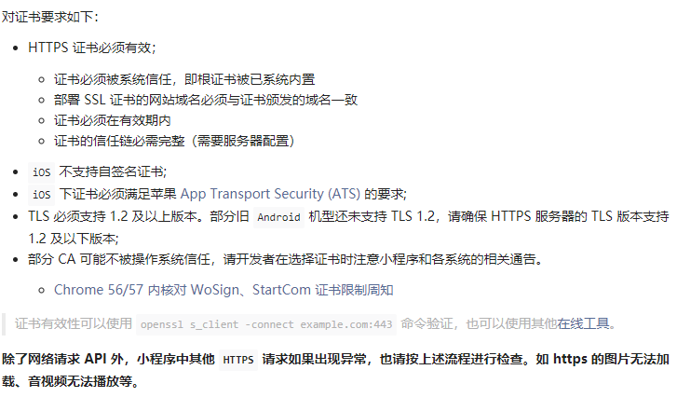Screen dimensions: 677x411
Task: Click the openssl s_client command code snippet
Action: [266, 324]
